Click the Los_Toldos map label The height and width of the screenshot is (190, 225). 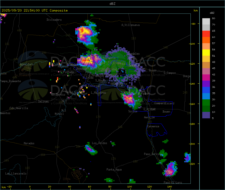(x=99, y=143)
